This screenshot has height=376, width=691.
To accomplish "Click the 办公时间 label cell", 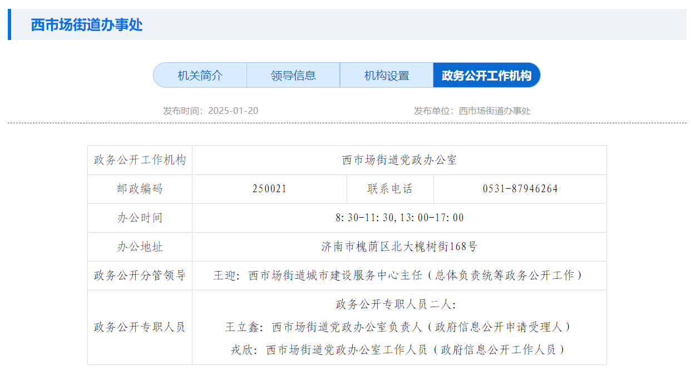I will tap(140, 218).
